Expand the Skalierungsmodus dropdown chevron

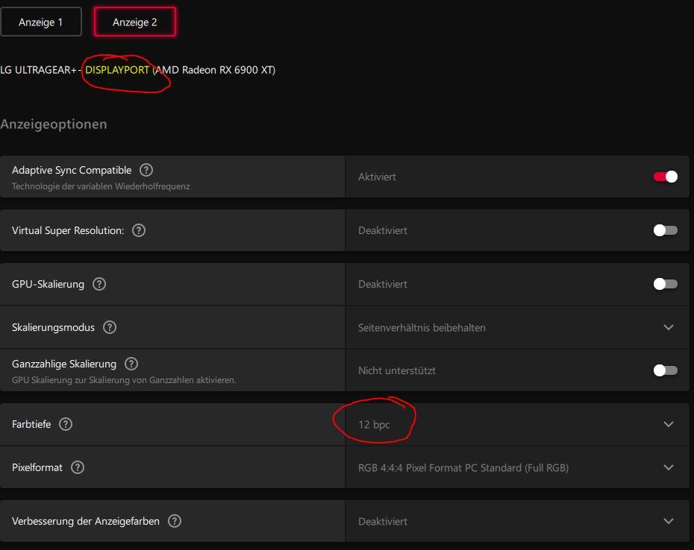669,327
